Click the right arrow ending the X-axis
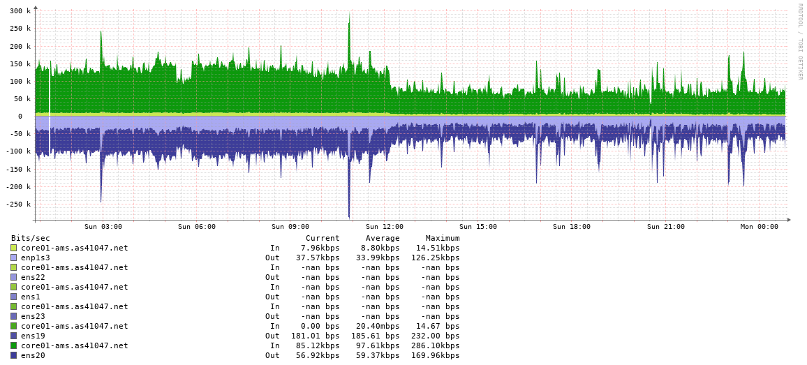Screen dimensions: 807x365 click(790, 220)
